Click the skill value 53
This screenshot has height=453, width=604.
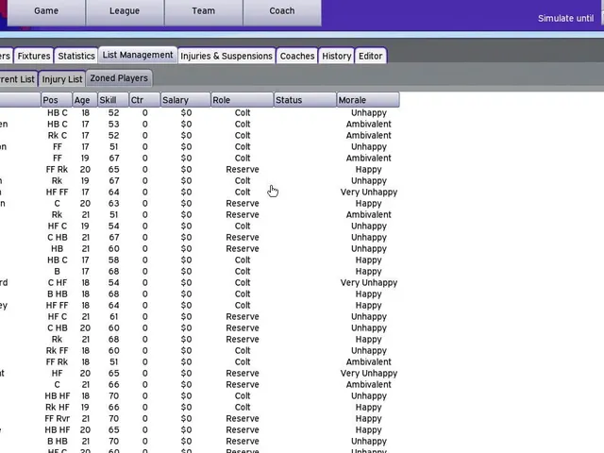point(113,124)
